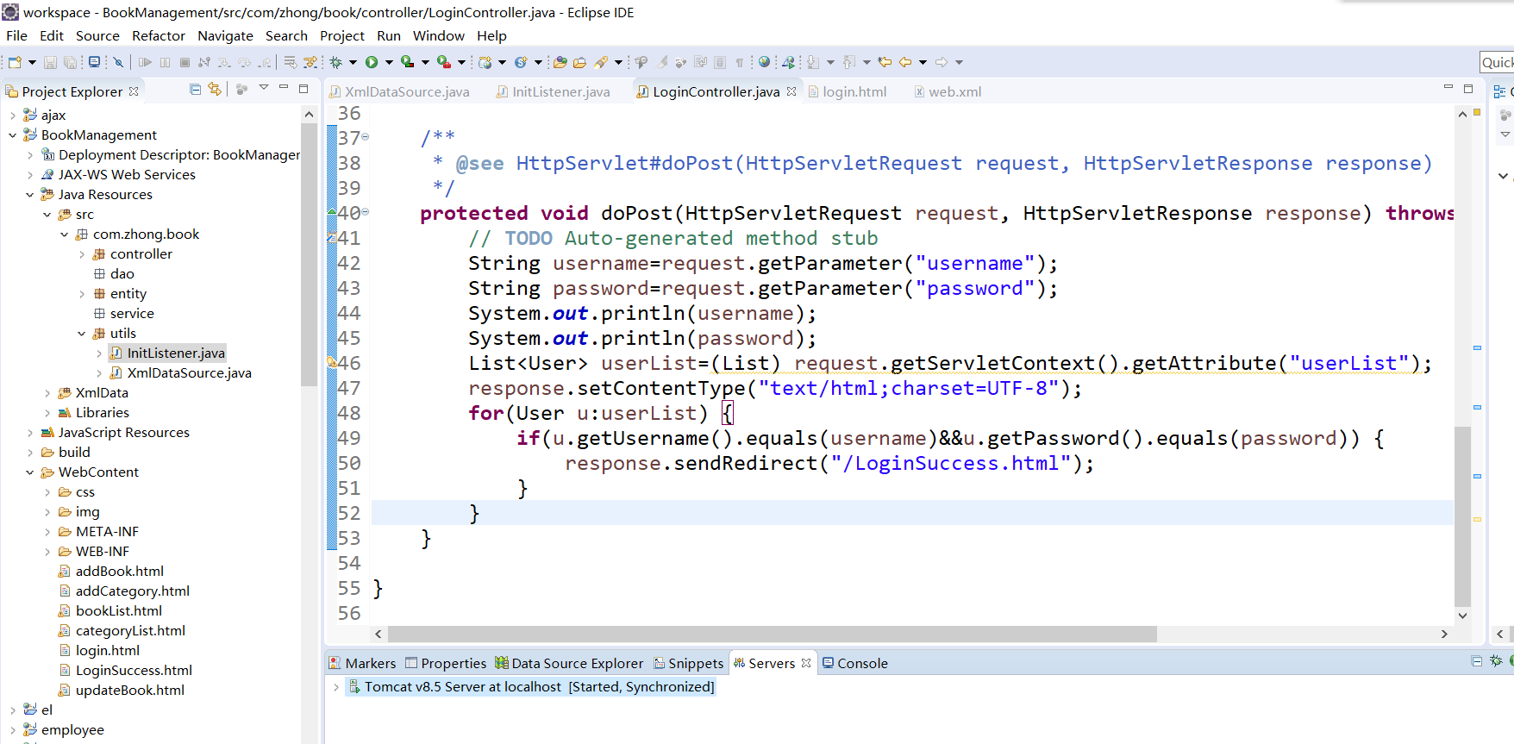Fold the doPost method at line 40

click(x=366, y=211)
